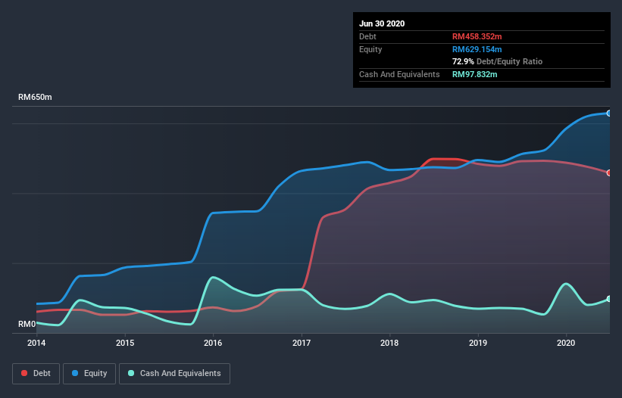The height and width of the screenshot is (398, 622).
Task: Click the RM650m y-axis label
Action: pyautogui.click(x=35, y=97)
